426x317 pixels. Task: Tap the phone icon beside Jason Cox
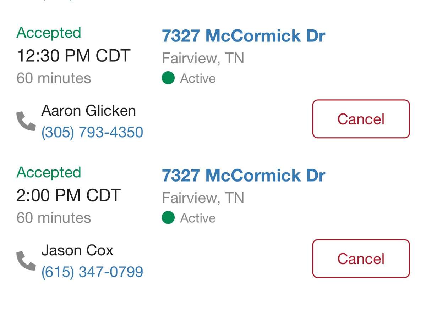point(26,261)
